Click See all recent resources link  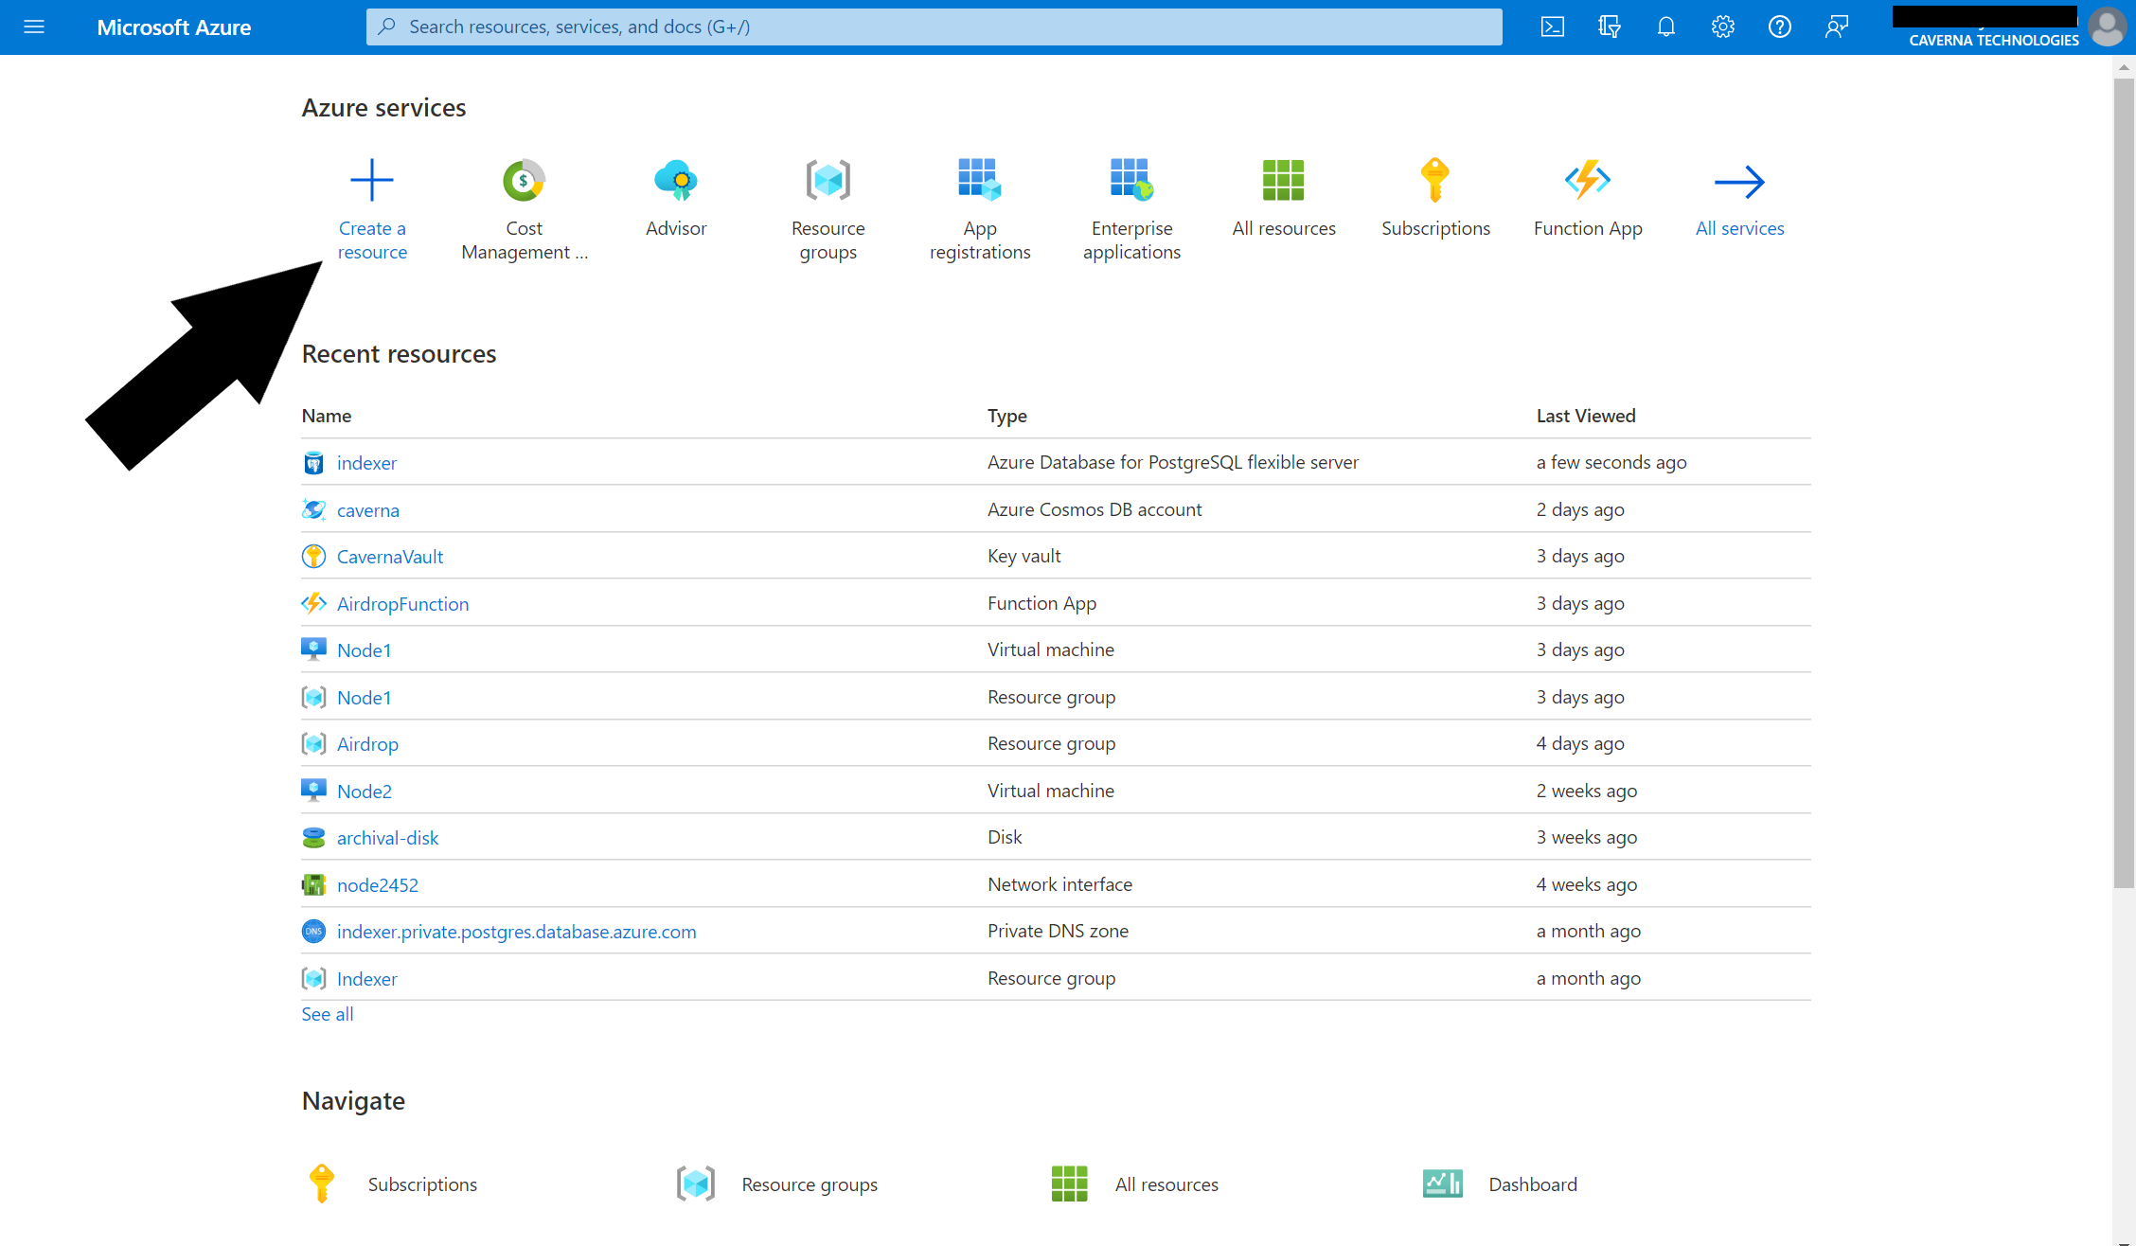tap(328, 1013)
